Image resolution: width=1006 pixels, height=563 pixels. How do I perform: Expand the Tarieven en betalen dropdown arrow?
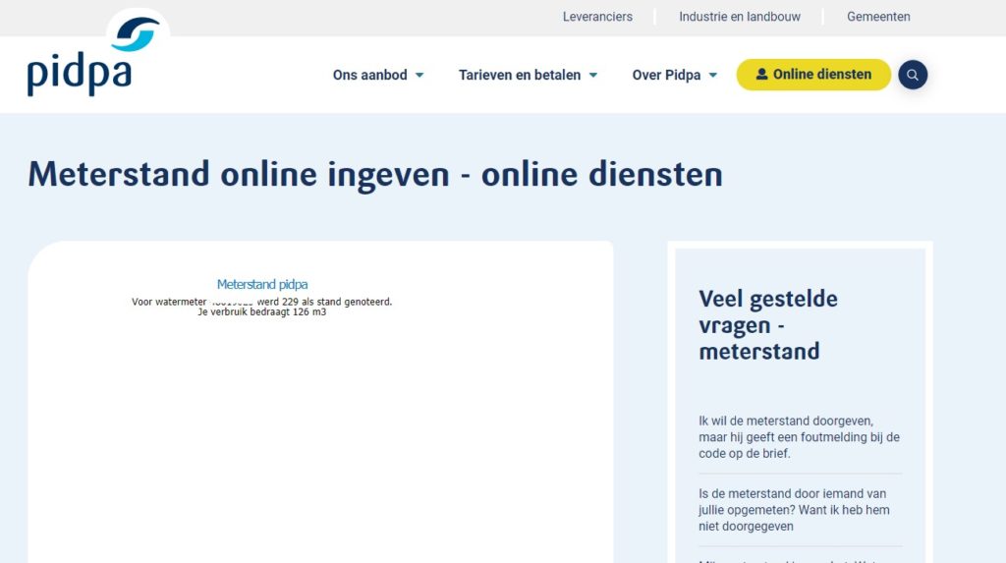pos(593,75)
